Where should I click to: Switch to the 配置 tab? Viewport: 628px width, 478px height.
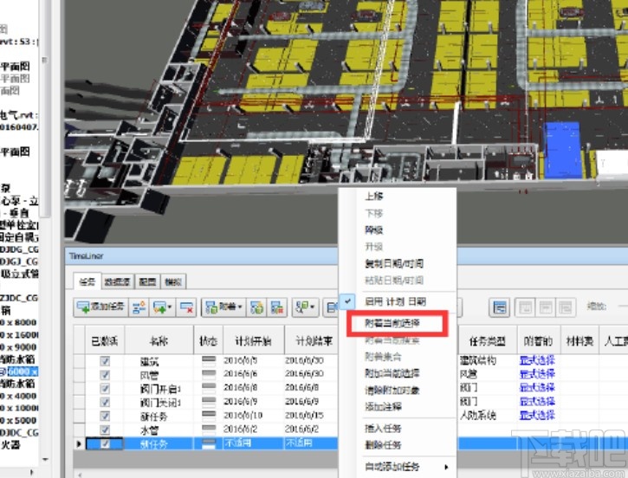(x=147, y=281)
